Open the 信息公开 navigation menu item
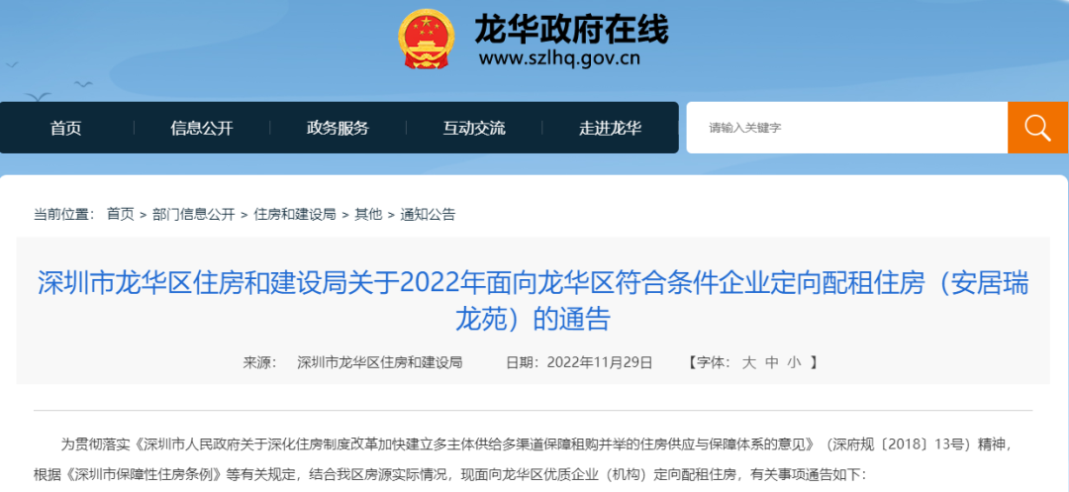This screenshot has height=492, width=1069. coord(202,128)
